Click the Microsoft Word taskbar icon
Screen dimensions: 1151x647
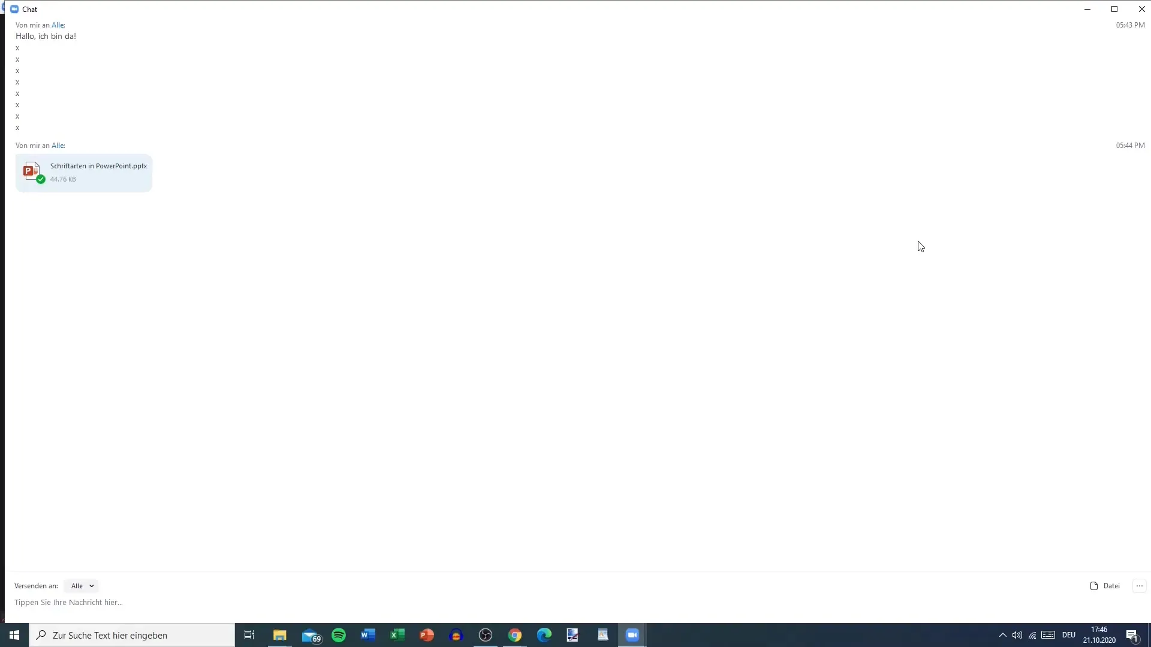[x=367, y=635]
